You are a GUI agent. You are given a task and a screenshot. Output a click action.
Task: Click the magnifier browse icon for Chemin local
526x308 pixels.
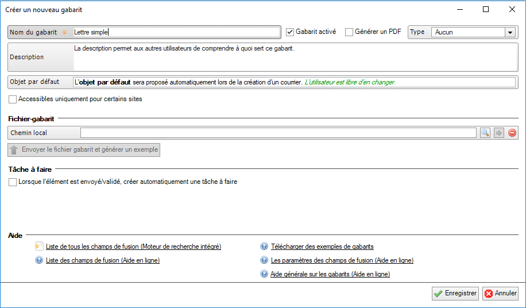coord(485,133)
